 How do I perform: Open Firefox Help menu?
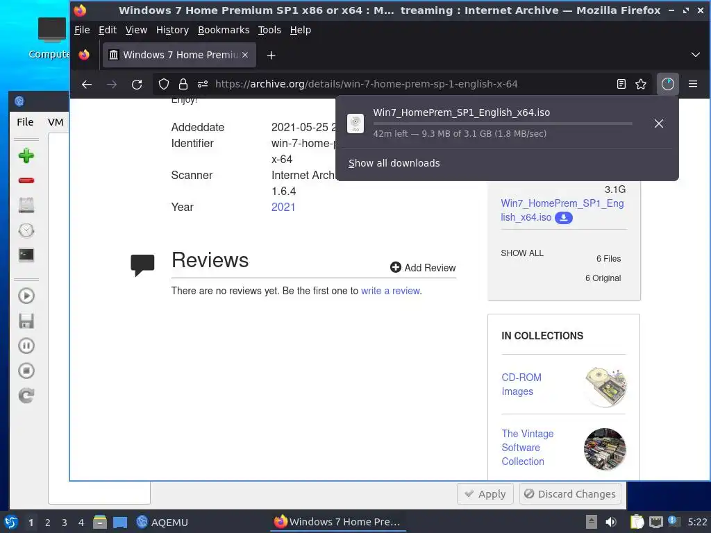pyautogui.click(x=300, y=30)
